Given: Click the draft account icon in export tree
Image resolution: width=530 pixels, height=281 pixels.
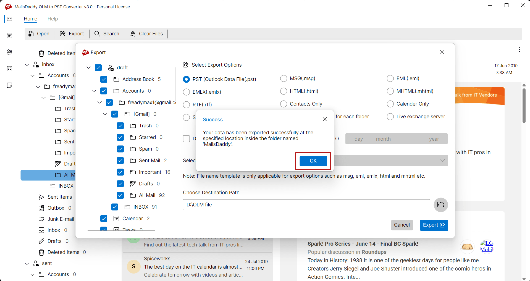Looking at the screenshot, I should pyautogui.click(x=111, y=68).
